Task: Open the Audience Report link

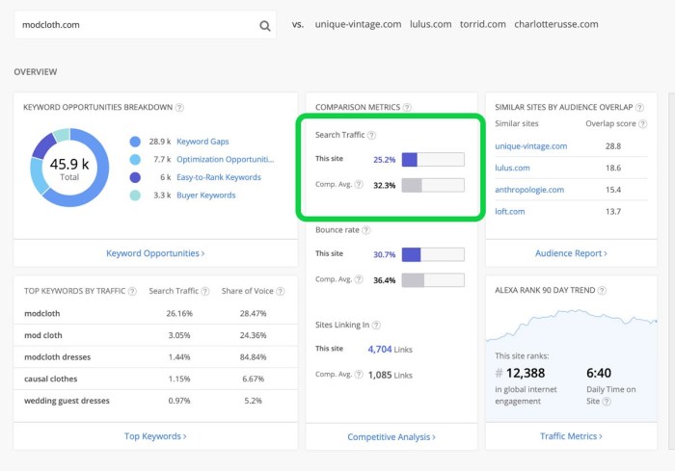Action: [571, 253]
